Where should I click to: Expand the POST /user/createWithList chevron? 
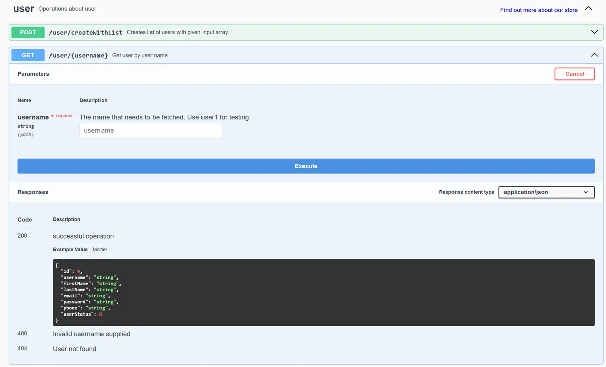594,32
